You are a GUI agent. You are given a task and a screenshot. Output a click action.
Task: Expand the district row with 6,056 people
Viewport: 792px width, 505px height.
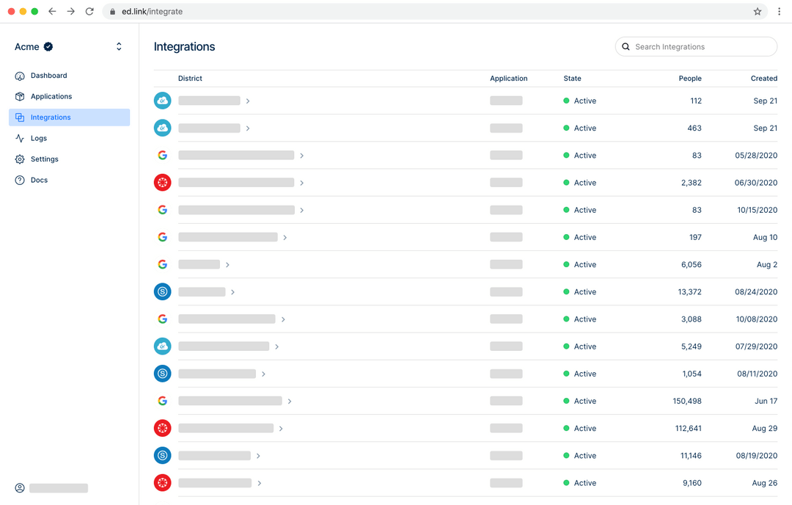point(227,265)
